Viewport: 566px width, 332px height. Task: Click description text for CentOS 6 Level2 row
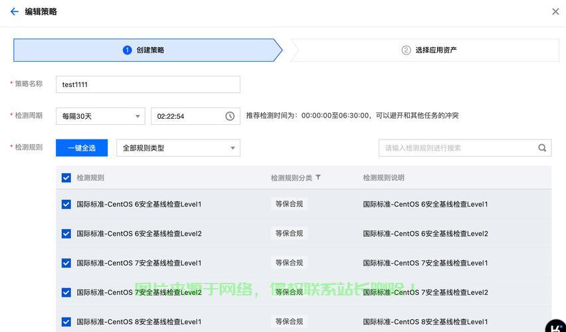426,234
